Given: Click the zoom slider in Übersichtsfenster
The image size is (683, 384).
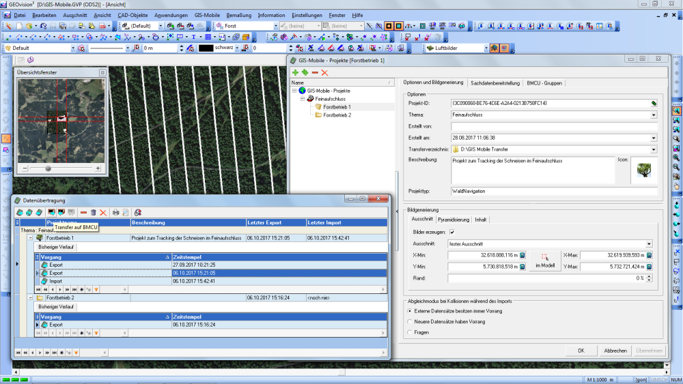Looking at the screenshot, I should (x=48, y=168).
